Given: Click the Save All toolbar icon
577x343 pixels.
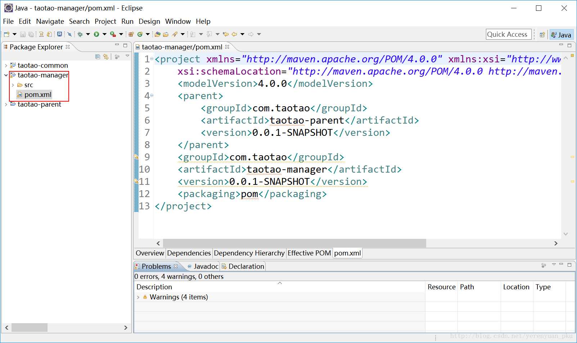Looking at the screenshot, I should [31, 34].
